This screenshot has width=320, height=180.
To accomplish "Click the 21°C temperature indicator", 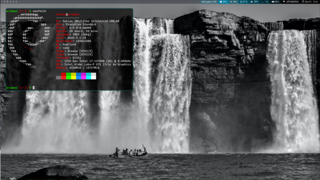I will 243,1.
